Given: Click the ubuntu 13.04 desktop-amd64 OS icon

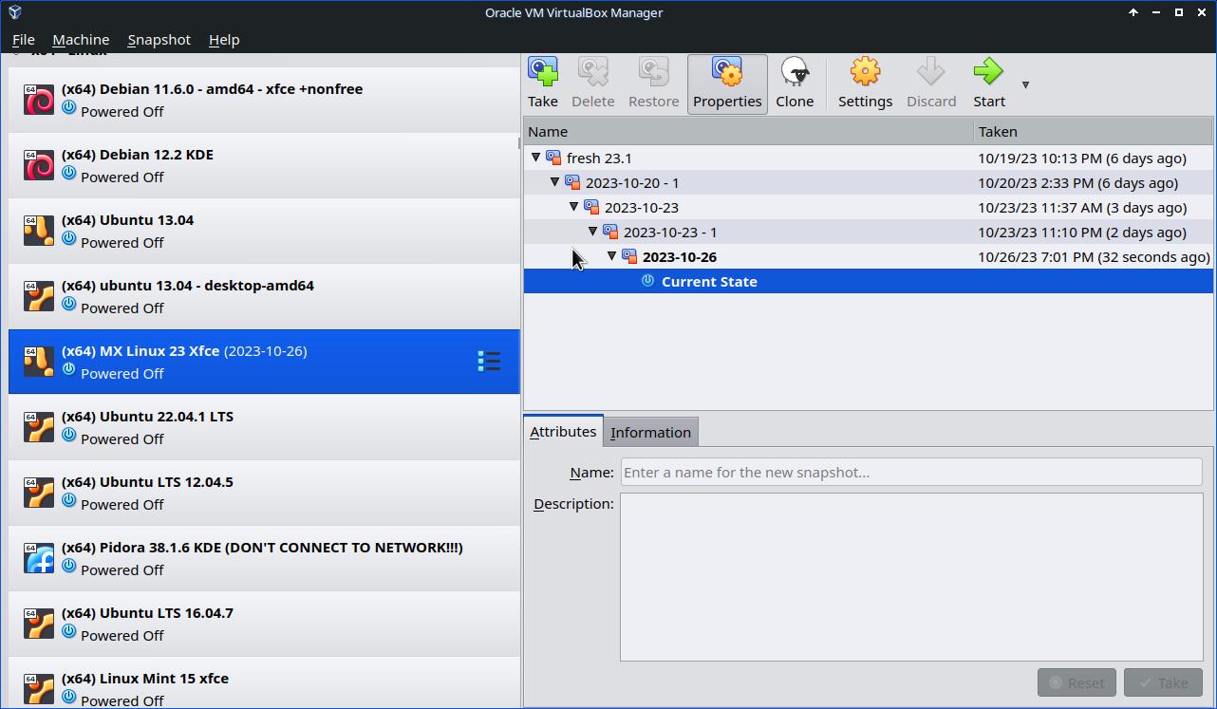Looking at the screenshot, I should (39, 296).
